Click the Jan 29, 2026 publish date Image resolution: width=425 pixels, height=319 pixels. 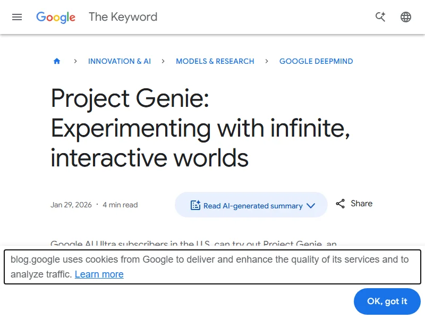[x=71, y=205]
